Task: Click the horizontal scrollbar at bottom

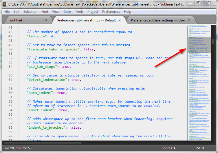Action: point(43,143)
